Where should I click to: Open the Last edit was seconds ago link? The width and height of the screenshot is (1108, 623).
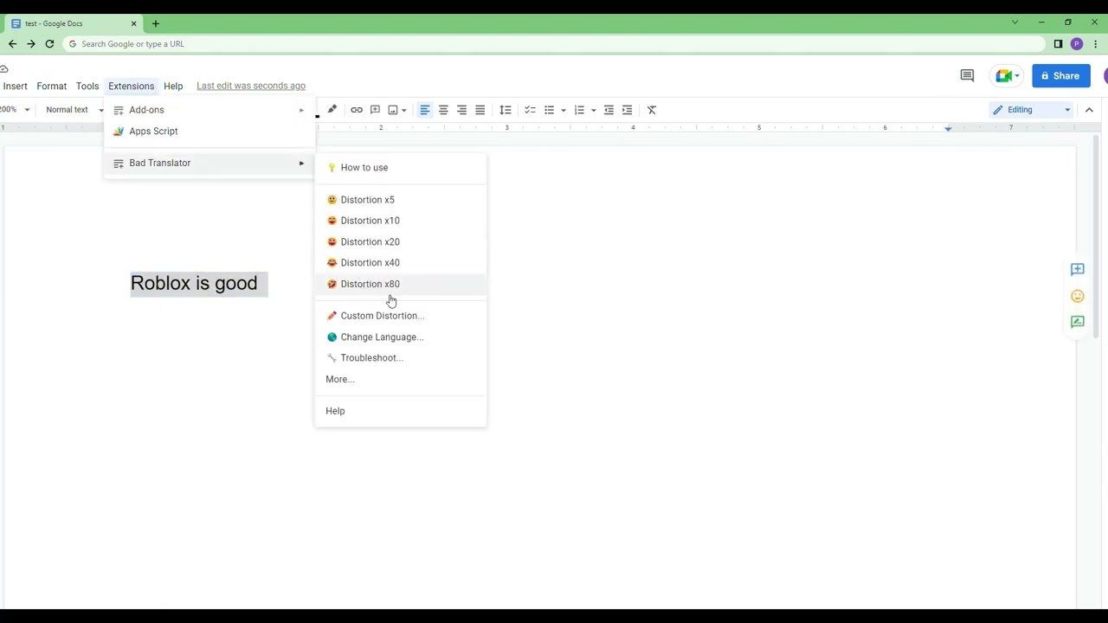coord(251,86)
